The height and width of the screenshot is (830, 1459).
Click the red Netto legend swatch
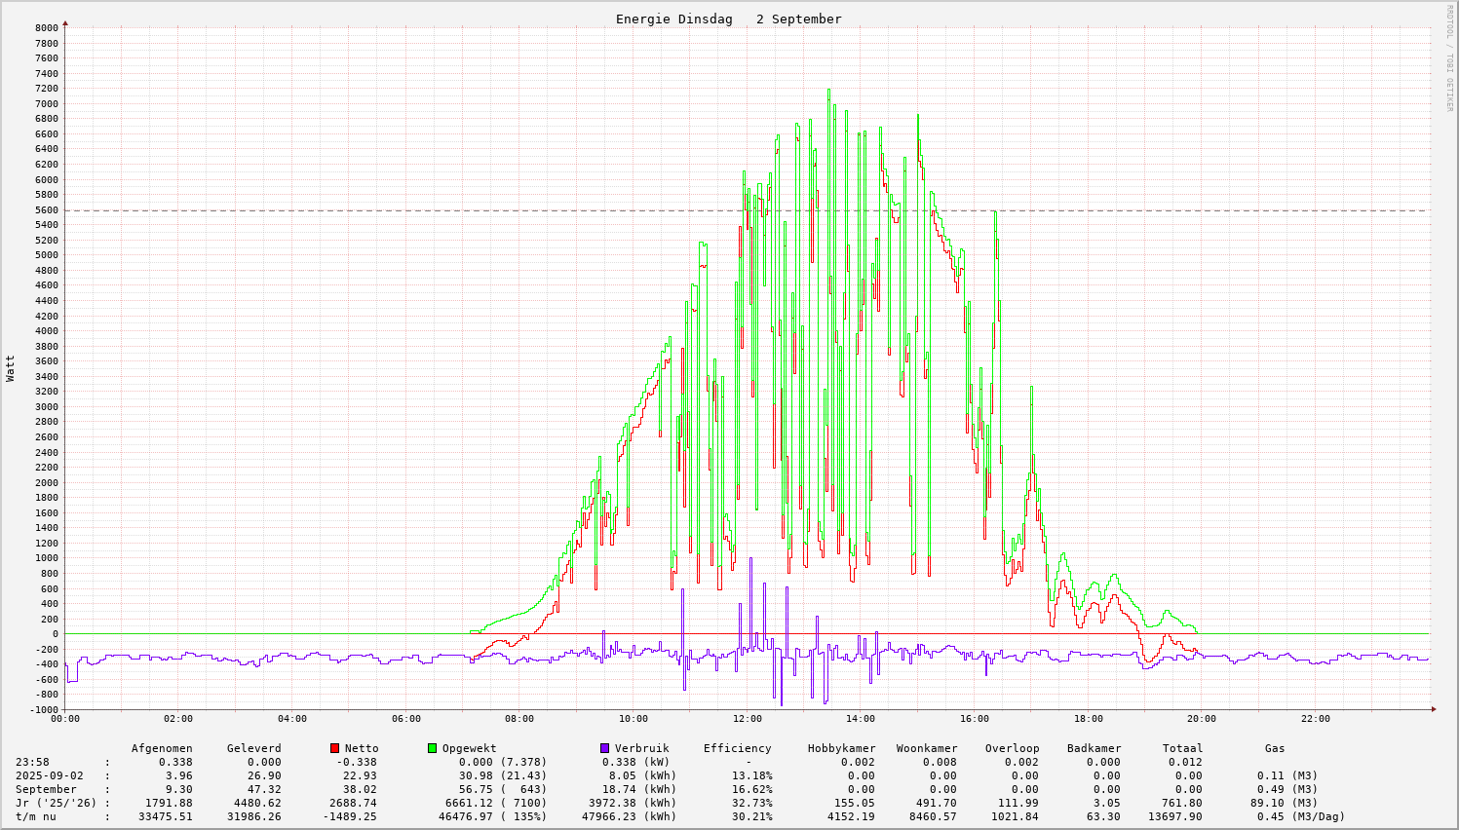[334, 748]
